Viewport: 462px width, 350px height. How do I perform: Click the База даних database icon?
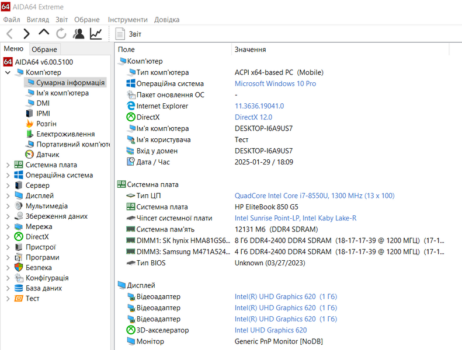click(x=19, y=288)
